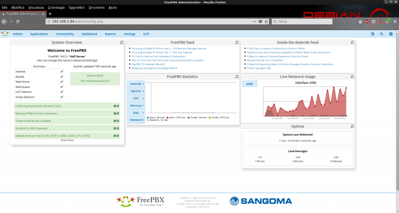Viewport: 399px width, 213px height.
Task: Expand 'Symlink Conflict Resolved' notification
Action: coord(67,128)
